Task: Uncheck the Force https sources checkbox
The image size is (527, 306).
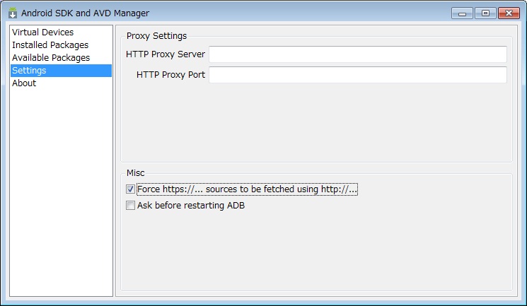Action: 130,189
